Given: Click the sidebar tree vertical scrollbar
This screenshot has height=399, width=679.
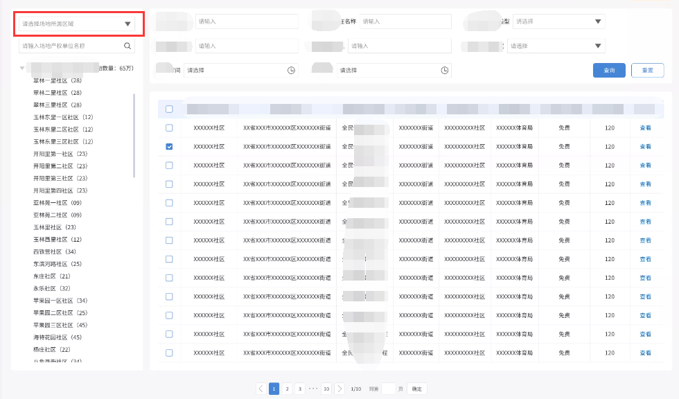Looking at the screenshot, I should coord(134,136).
